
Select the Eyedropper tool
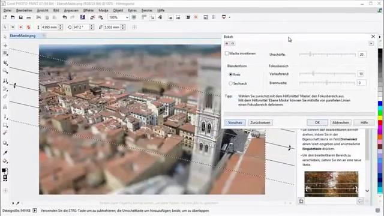point(5,153)
